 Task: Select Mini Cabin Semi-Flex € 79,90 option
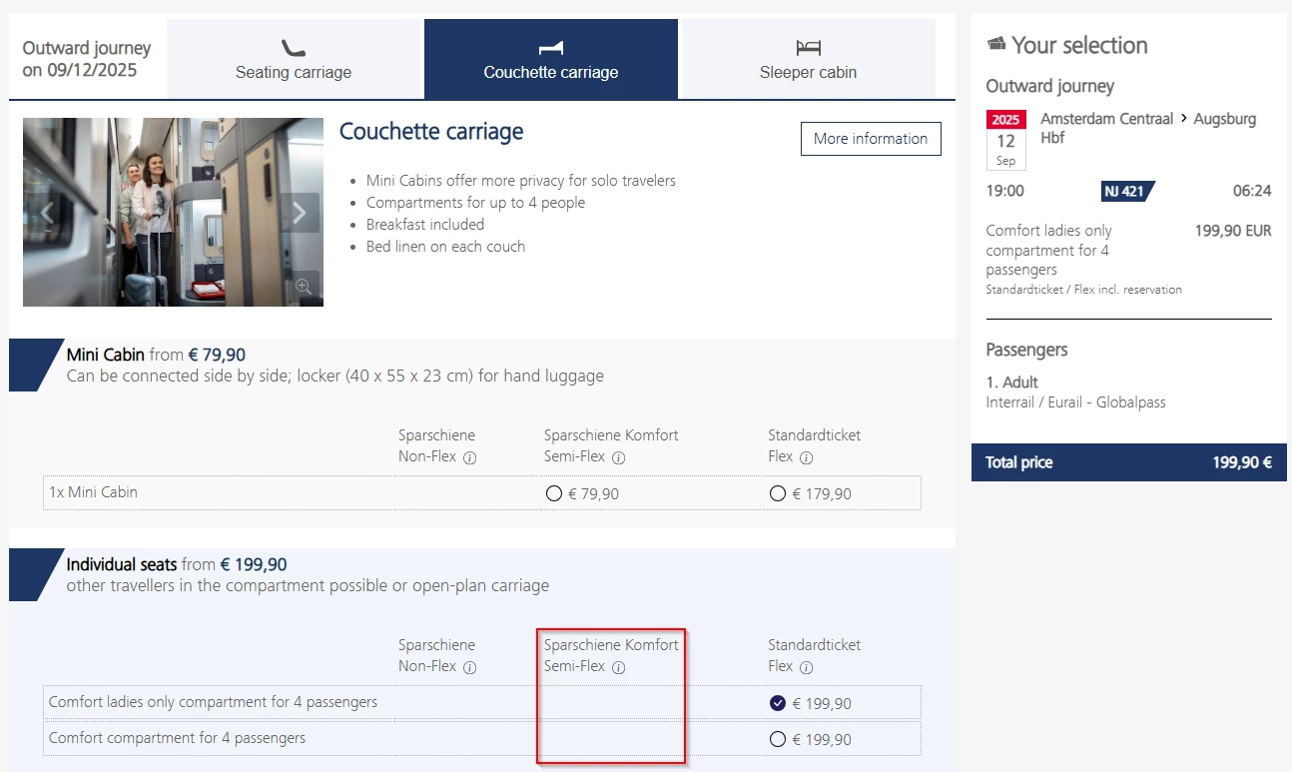(554, 493)
